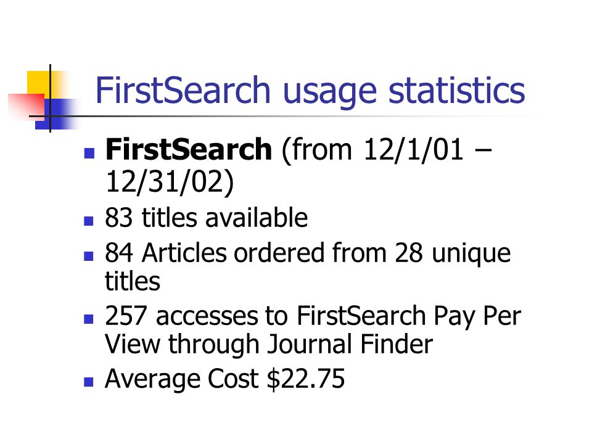The width and height of the screenshot is (592, 444).
Task: Select the blue square in the logo graphic
Action: pos(57,114)
